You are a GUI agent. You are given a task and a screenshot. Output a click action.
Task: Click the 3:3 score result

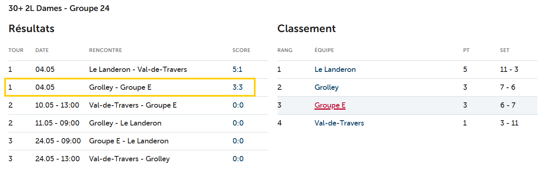pos(238,87)
